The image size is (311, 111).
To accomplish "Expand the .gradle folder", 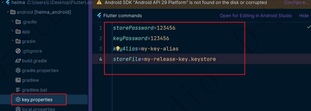I will coord(12,22).
